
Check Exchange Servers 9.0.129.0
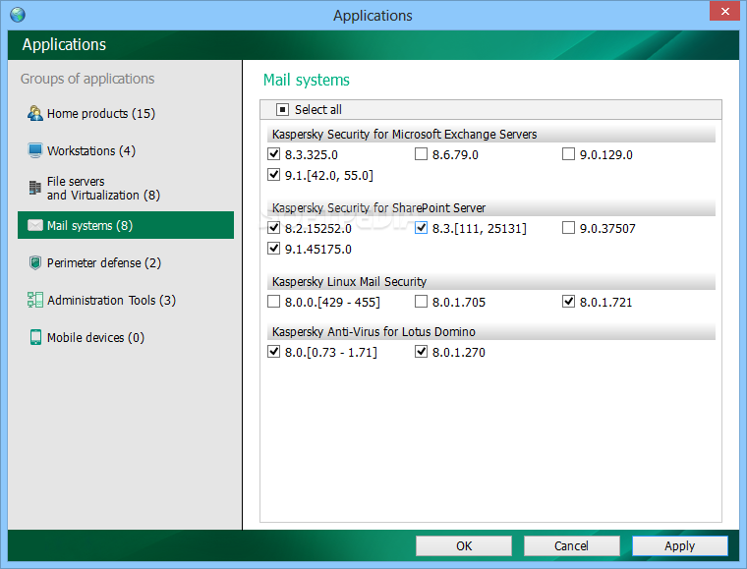pyautogui.click(x=568, y=153)
